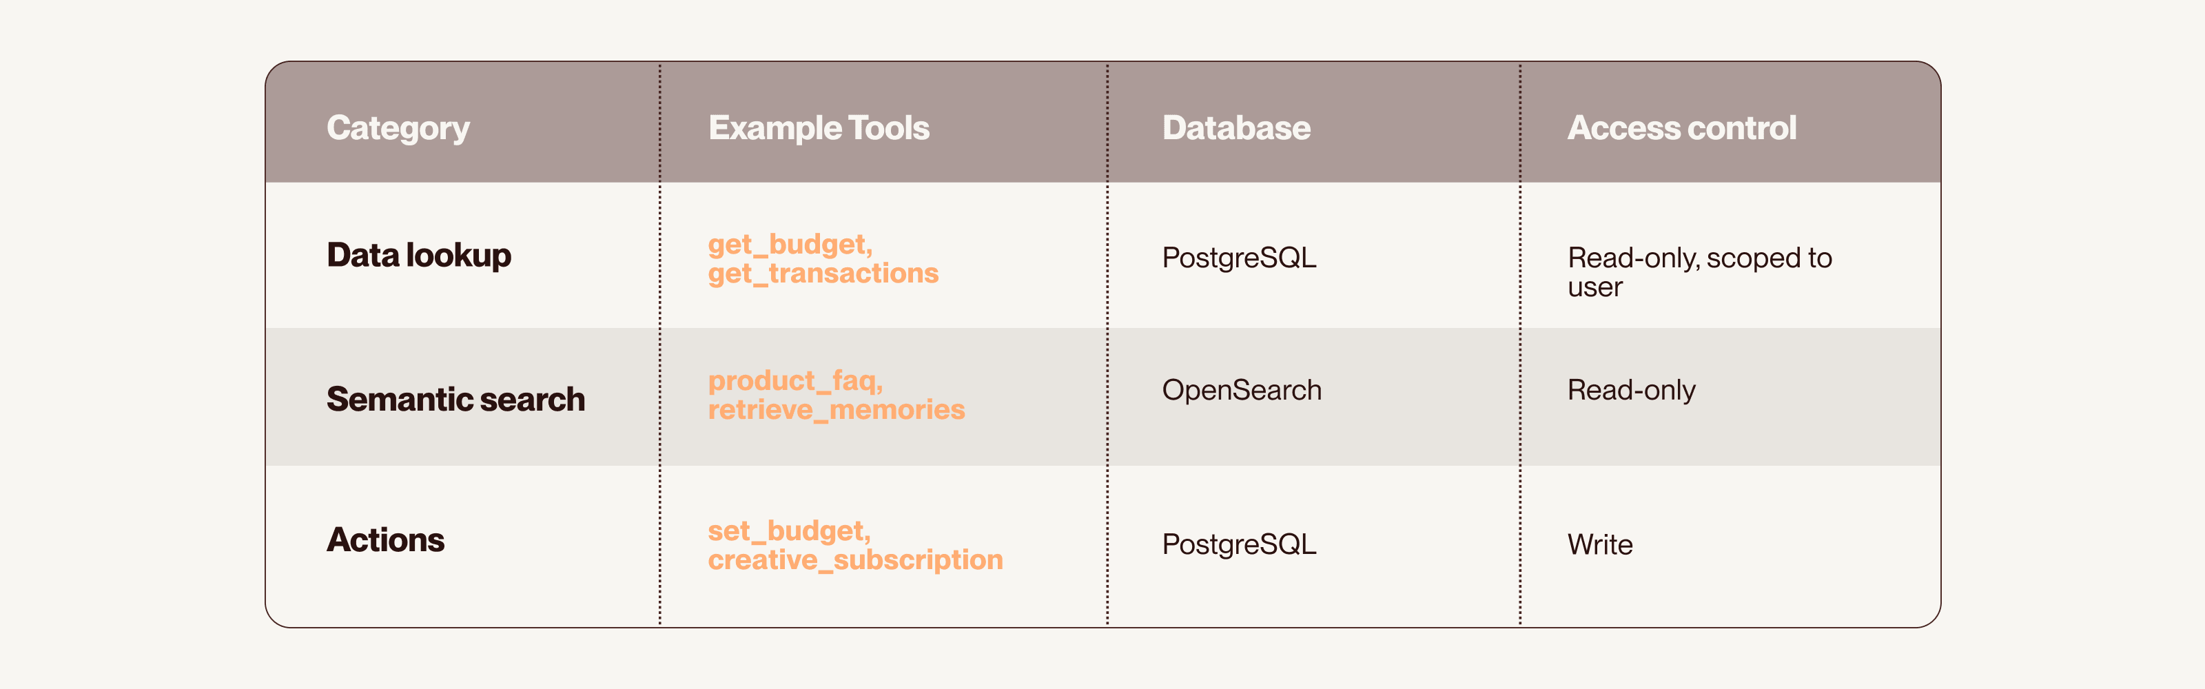Click the OpenSearch database cell
This screenshot has height=689, width=2205.
1241,390
